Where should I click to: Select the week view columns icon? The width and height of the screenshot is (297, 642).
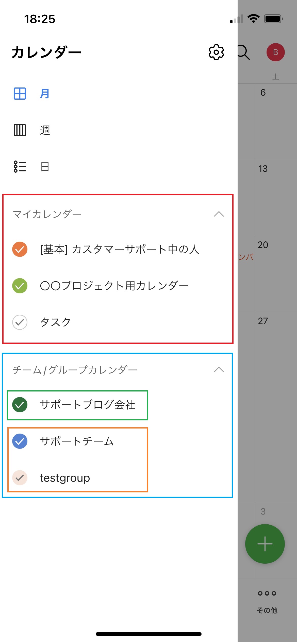(x=20, y=130)
